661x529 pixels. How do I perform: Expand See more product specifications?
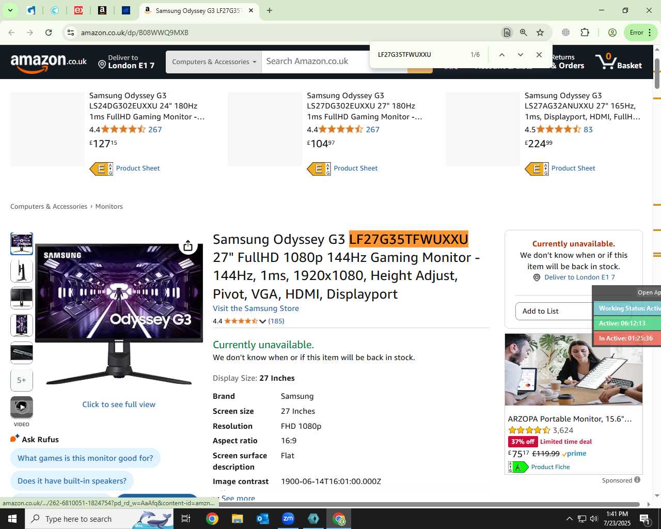[x=238, y=499]
